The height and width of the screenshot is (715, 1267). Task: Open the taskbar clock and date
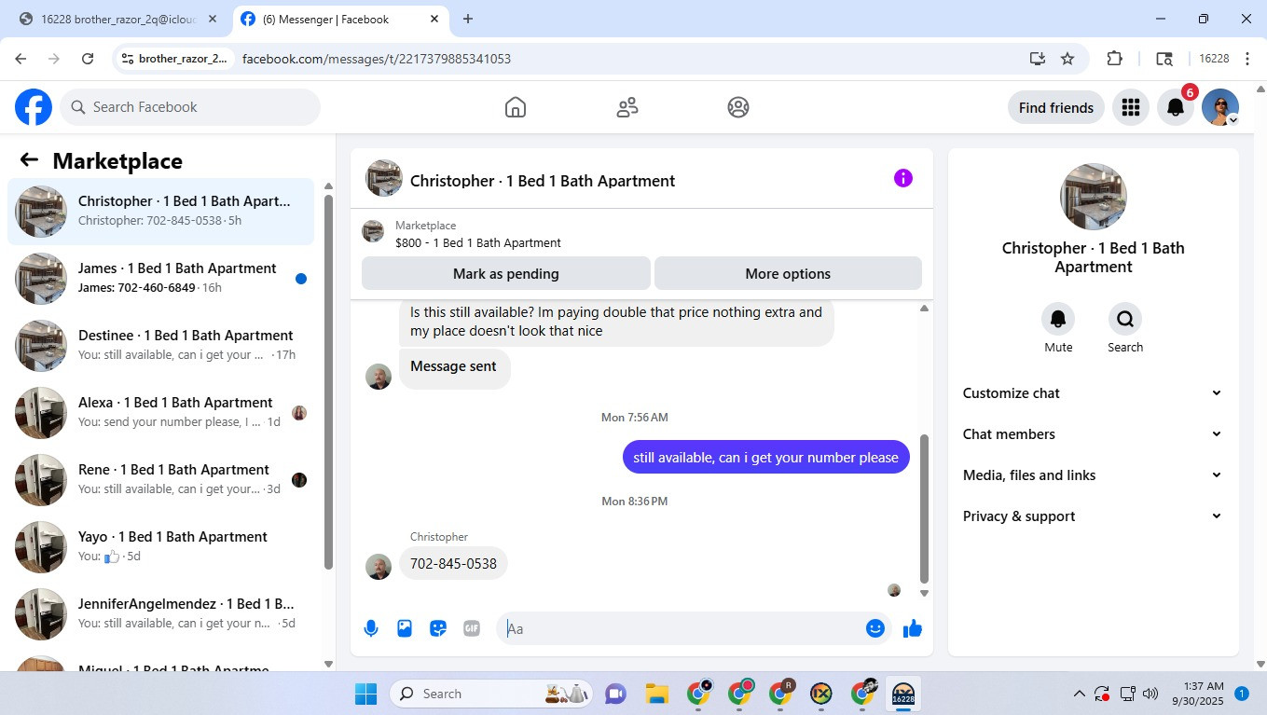pyautogui.click(x=1198, y=694)
